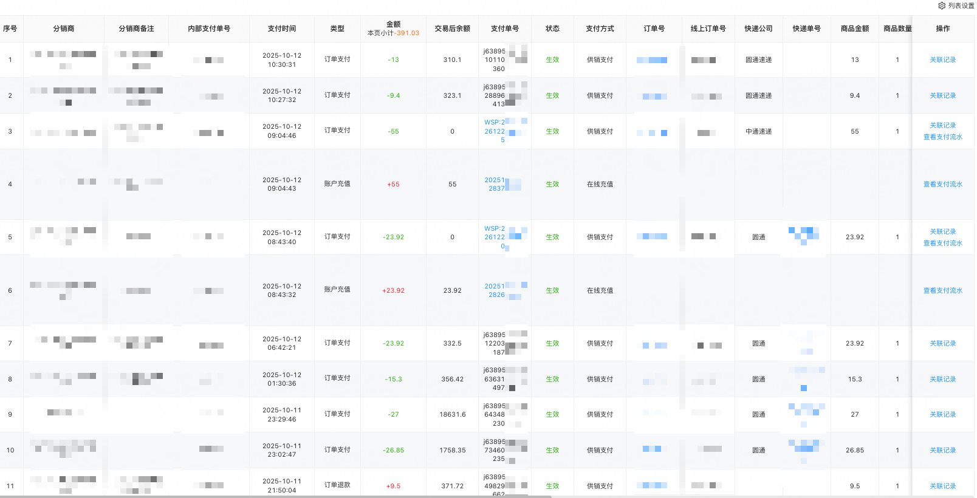Click 关联记录 link in row 1

tap(942, 60)
